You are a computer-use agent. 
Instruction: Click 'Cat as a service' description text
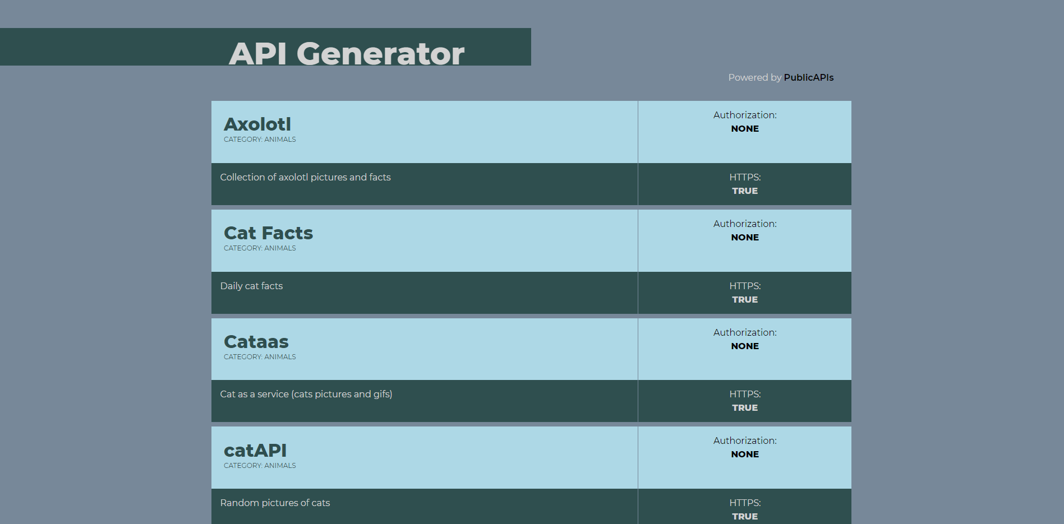coord(306,394)
